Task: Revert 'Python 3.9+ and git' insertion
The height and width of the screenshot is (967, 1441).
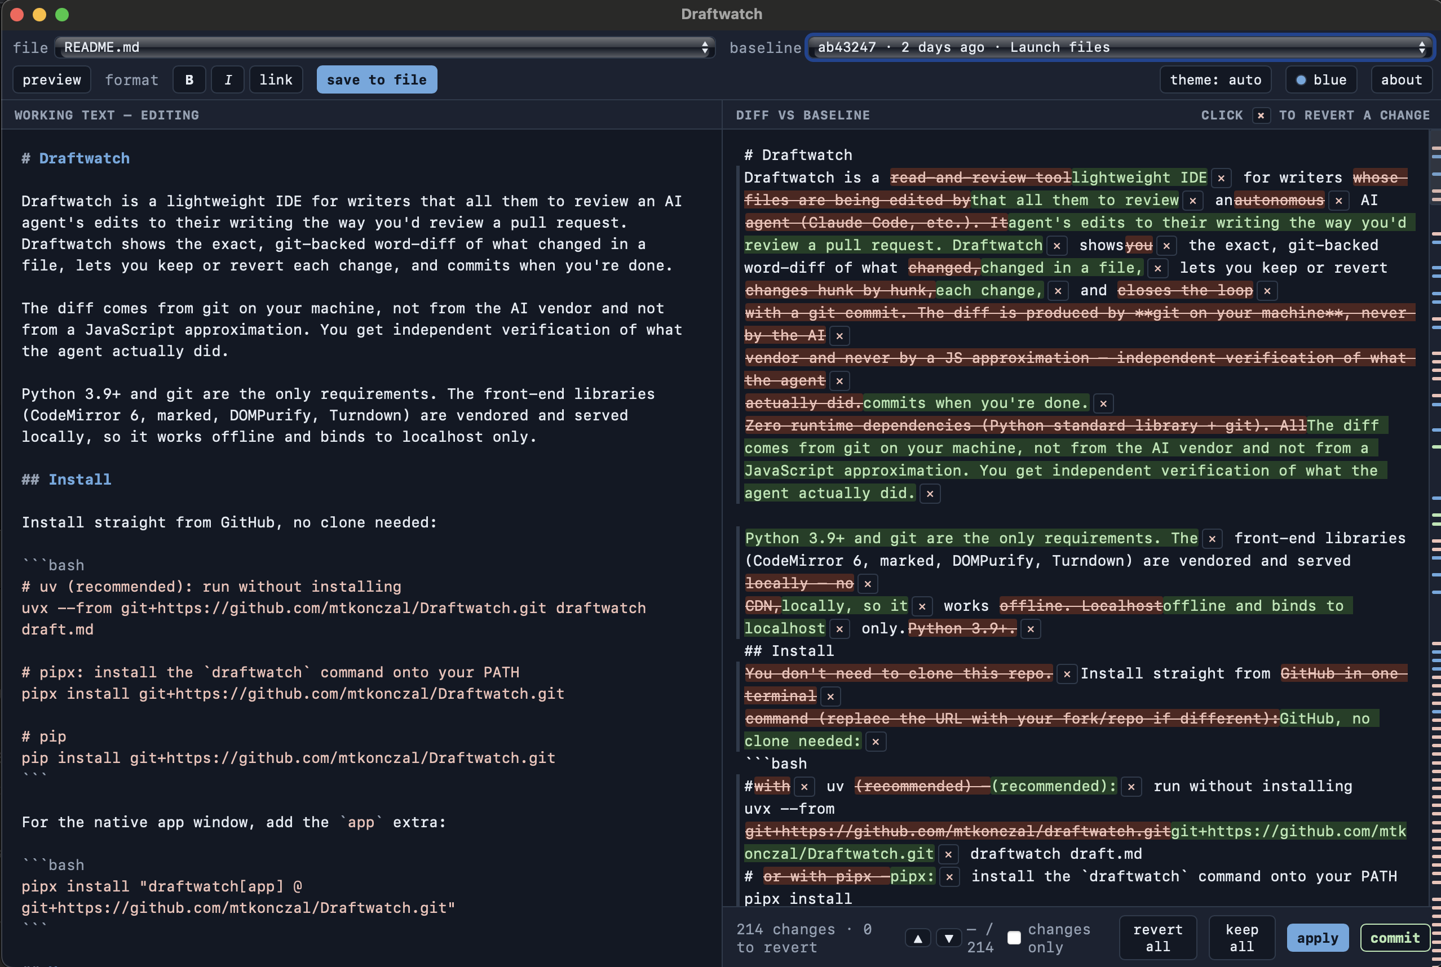Action: (1212, 538)
